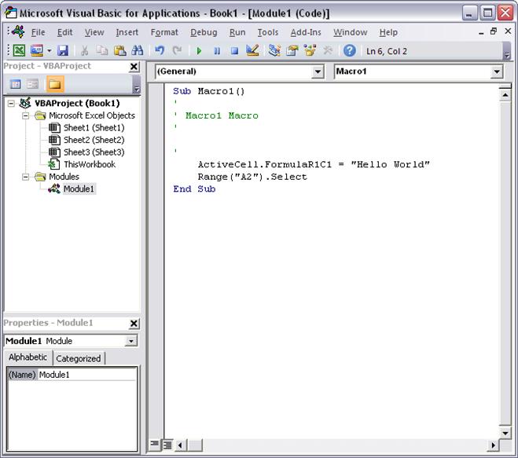This screenshot has height=458, width=518.
Task: Click the Toolbox icon in the toolbar
Action: click(328, 50)
